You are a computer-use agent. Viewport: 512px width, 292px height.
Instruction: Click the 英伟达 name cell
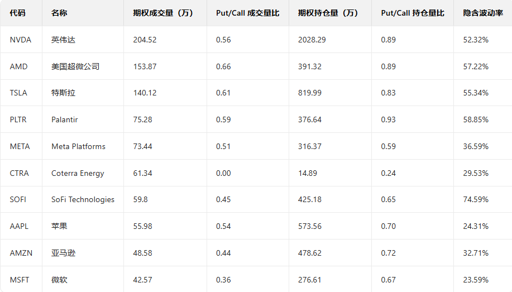(63, 40)
